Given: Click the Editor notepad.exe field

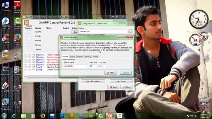Looking at the screenshot, I should (x=103, y=31).
